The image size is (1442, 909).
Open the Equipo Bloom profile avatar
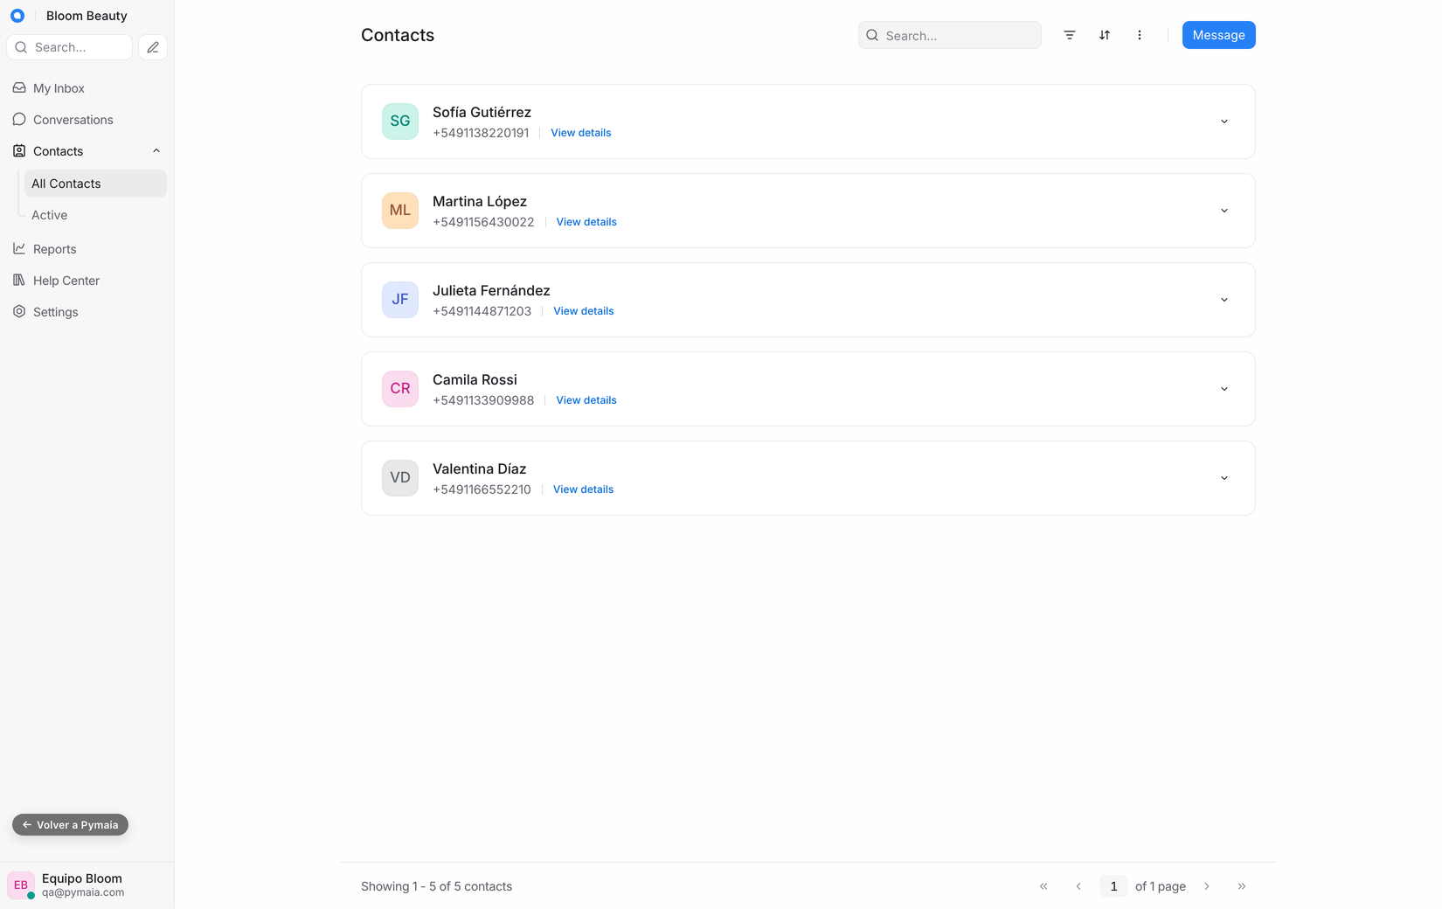[x=21, y=885]
